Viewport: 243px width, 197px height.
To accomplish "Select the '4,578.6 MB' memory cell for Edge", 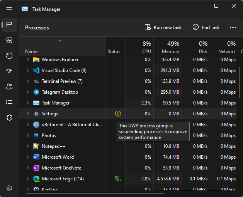I will point(168,179).
